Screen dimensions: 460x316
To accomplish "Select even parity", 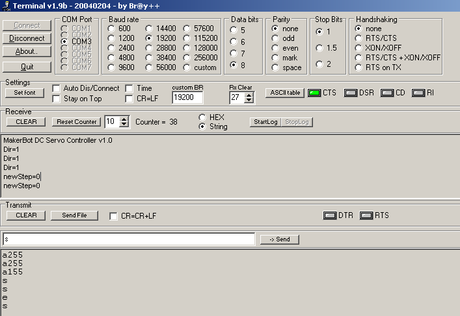I will [276, 48].
